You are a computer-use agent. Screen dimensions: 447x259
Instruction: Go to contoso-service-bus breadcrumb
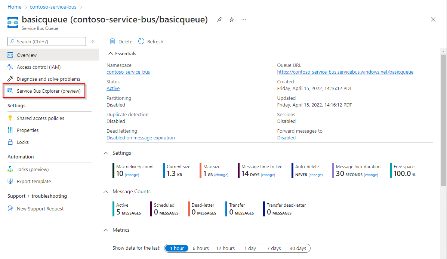click(x=53, y=7)
